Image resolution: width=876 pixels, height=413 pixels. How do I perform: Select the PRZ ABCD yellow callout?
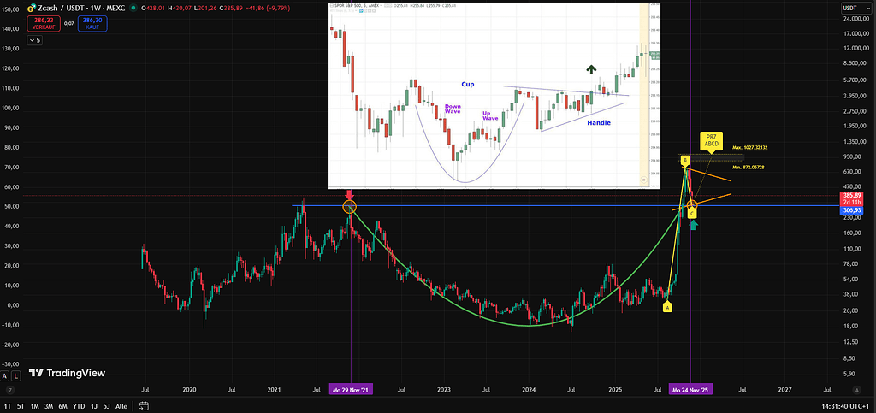[711, 141]
